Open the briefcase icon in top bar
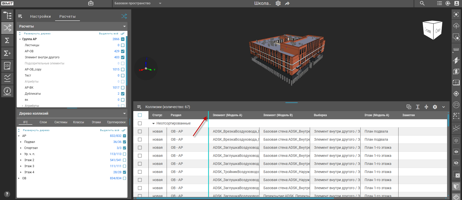 (91, 3)
